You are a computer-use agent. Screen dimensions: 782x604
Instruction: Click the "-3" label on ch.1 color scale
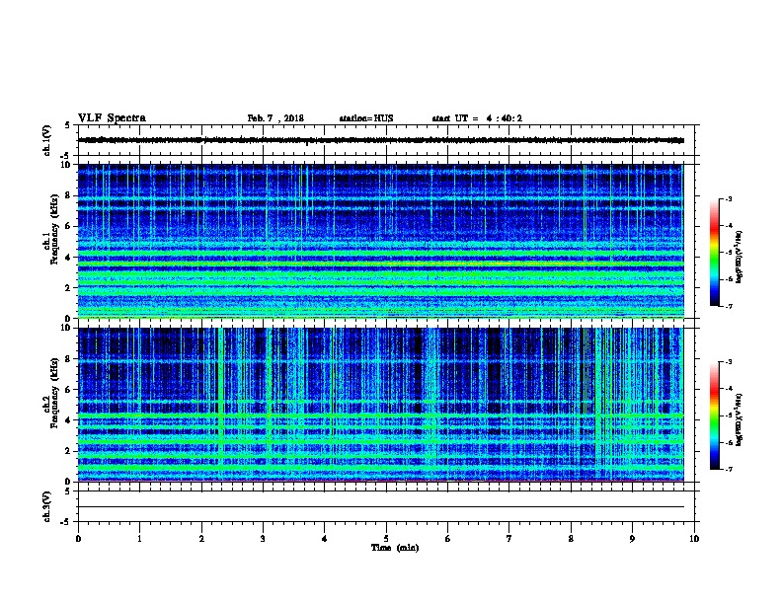(x=728, y=198)
